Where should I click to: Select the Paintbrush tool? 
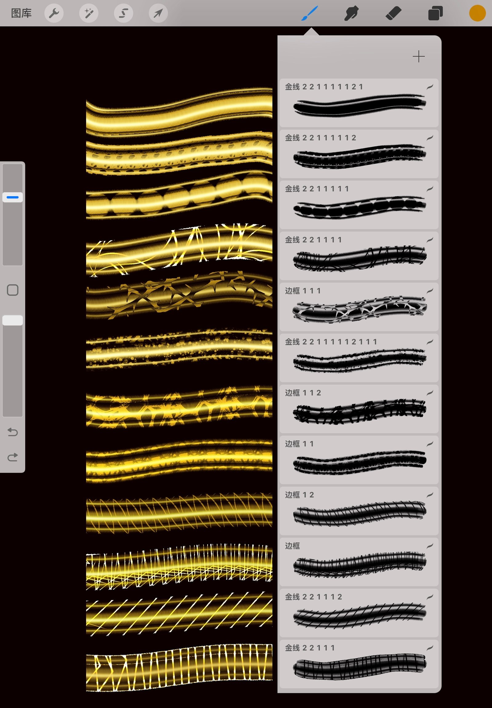(309, 13)
